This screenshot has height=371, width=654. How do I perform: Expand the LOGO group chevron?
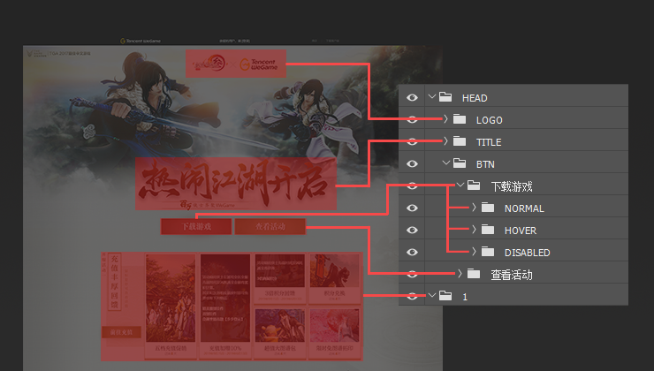tap(445, 119)
